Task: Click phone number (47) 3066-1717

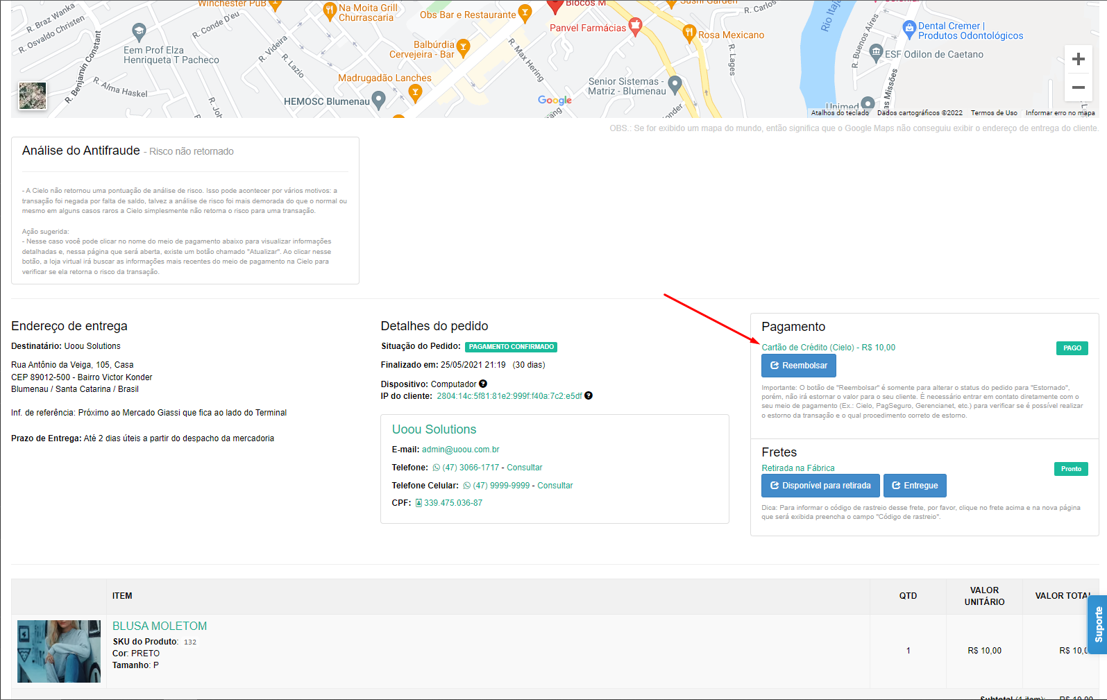Action: pos(471,468)
